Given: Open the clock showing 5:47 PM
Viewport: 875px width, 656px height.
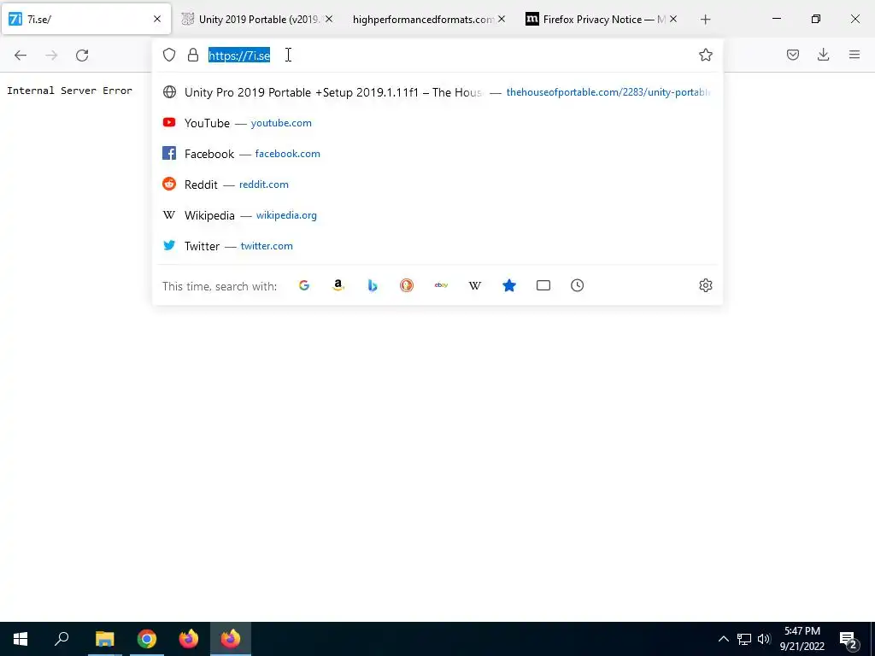Looking at the screenshot, I should coord(802,639).
